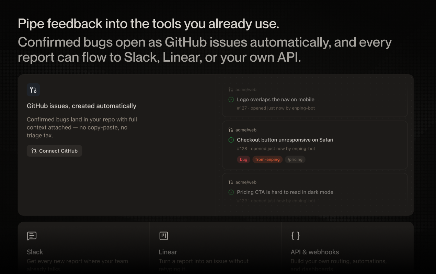The image size is (436, 274).
Task: Click the open-issue circle icon beside Pricing CTA
Action: point(231,192)
